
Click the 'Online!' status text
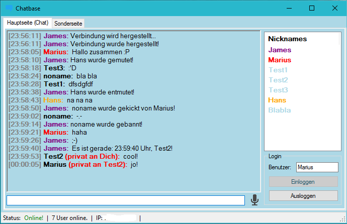[x=34, y=218]
